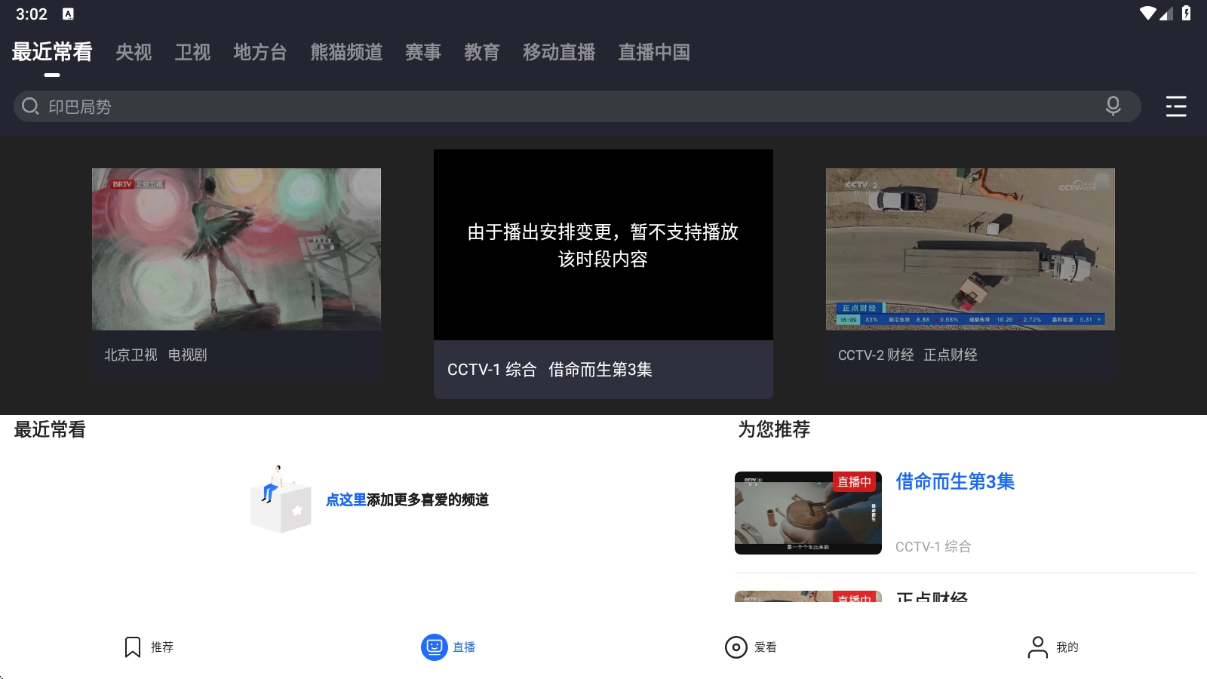Tap the CCTV-1 综合 black player area

click(x=603, y=244)
